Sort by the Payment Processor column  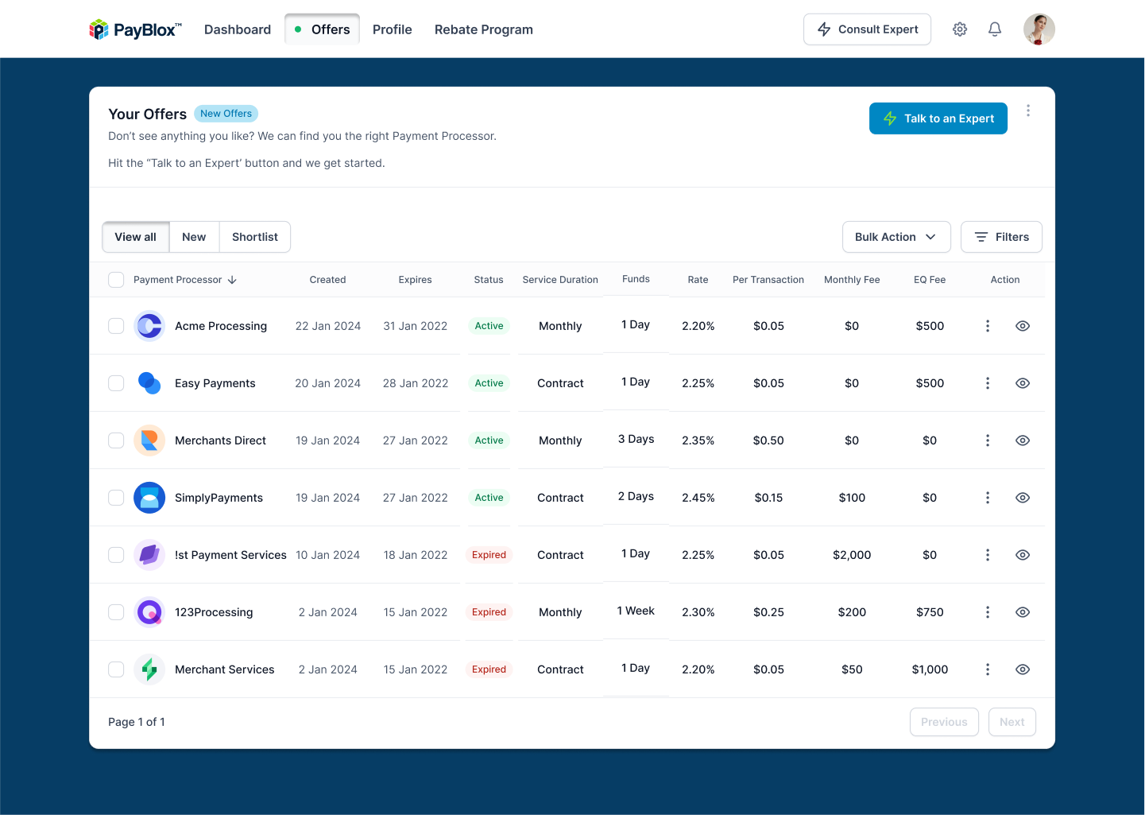(185, 280)
